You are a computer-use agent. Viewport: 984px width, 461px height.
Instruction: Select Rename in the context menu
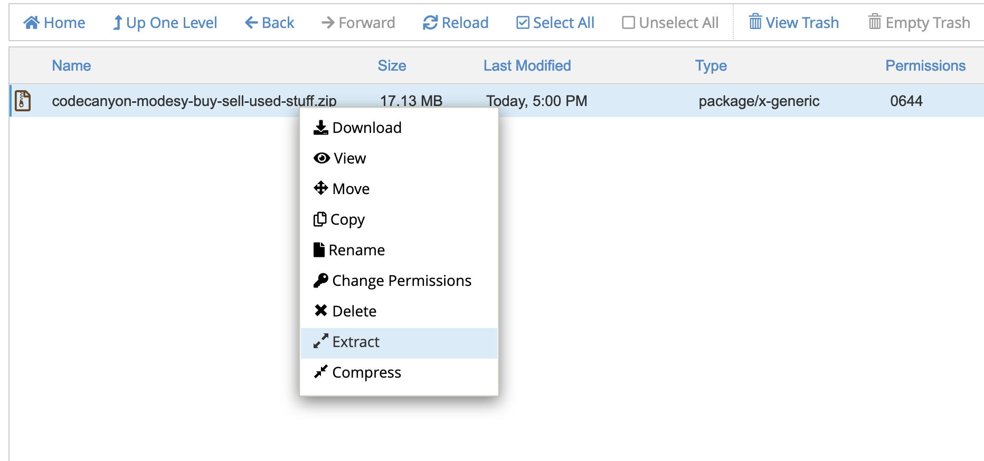pos(356,250)
